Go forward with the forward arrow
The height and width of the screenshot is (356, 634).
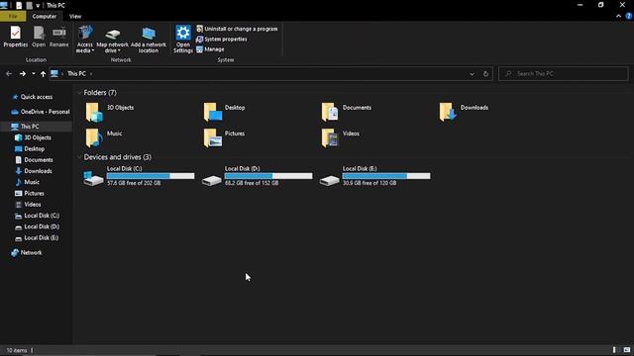pyautogui.click(x=23, y=74)
